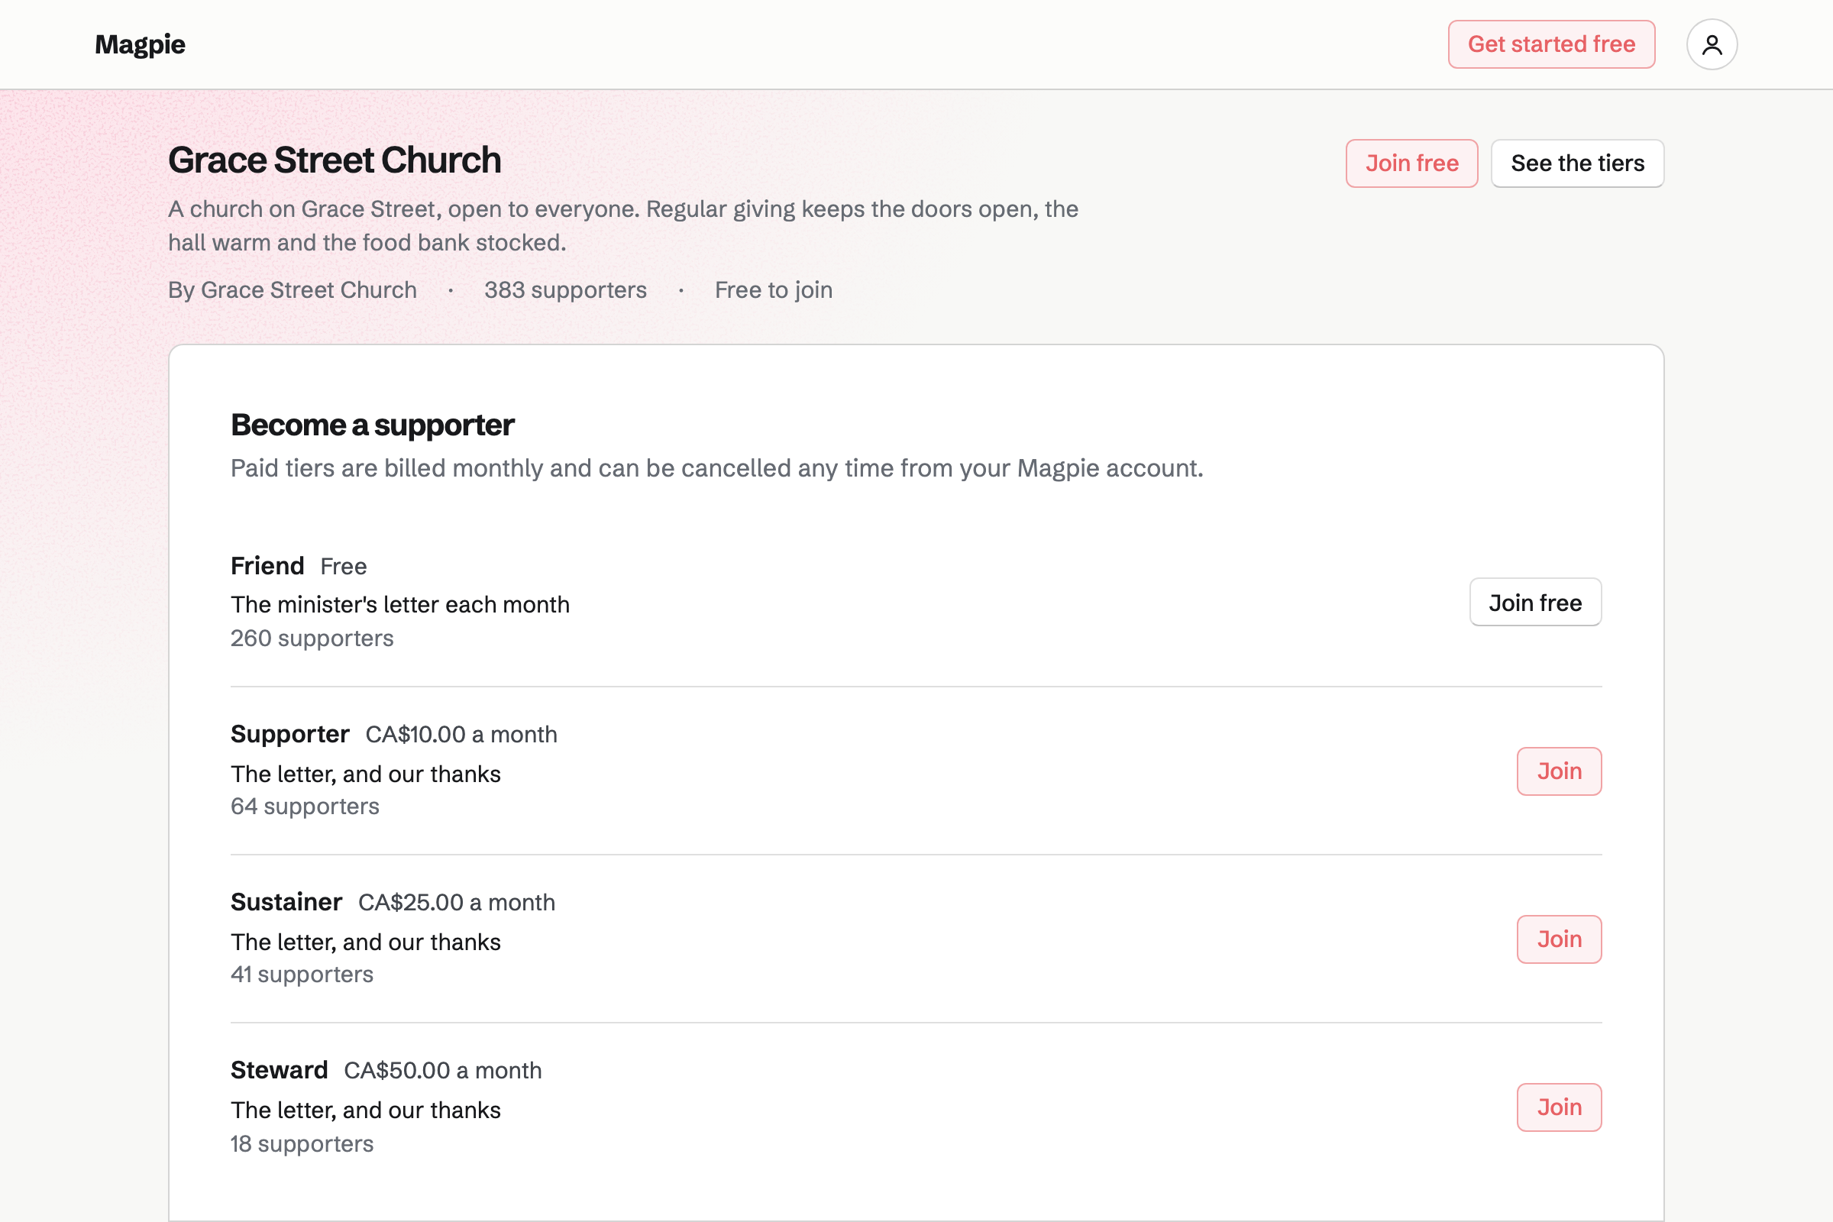The height and width of the screenshot is (1222, 1833).
Task: Click the Free to join label
Action: (773, 290)
